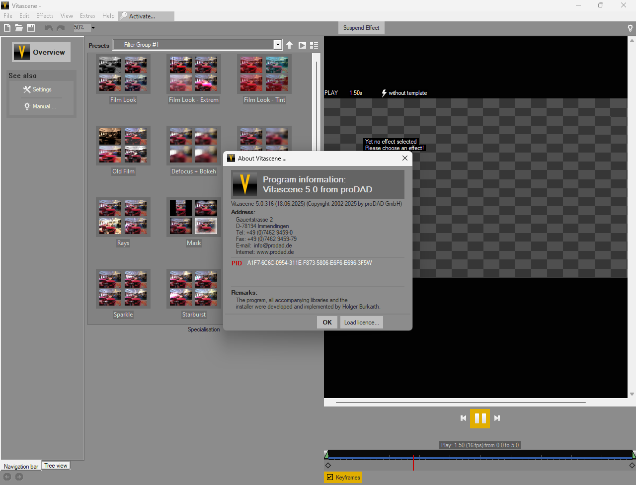The height and width of the screenshot is (485, 636).
Task: Pick the Mask preset thumbnail
Action: pyautogui.click(x=194, y=217)
